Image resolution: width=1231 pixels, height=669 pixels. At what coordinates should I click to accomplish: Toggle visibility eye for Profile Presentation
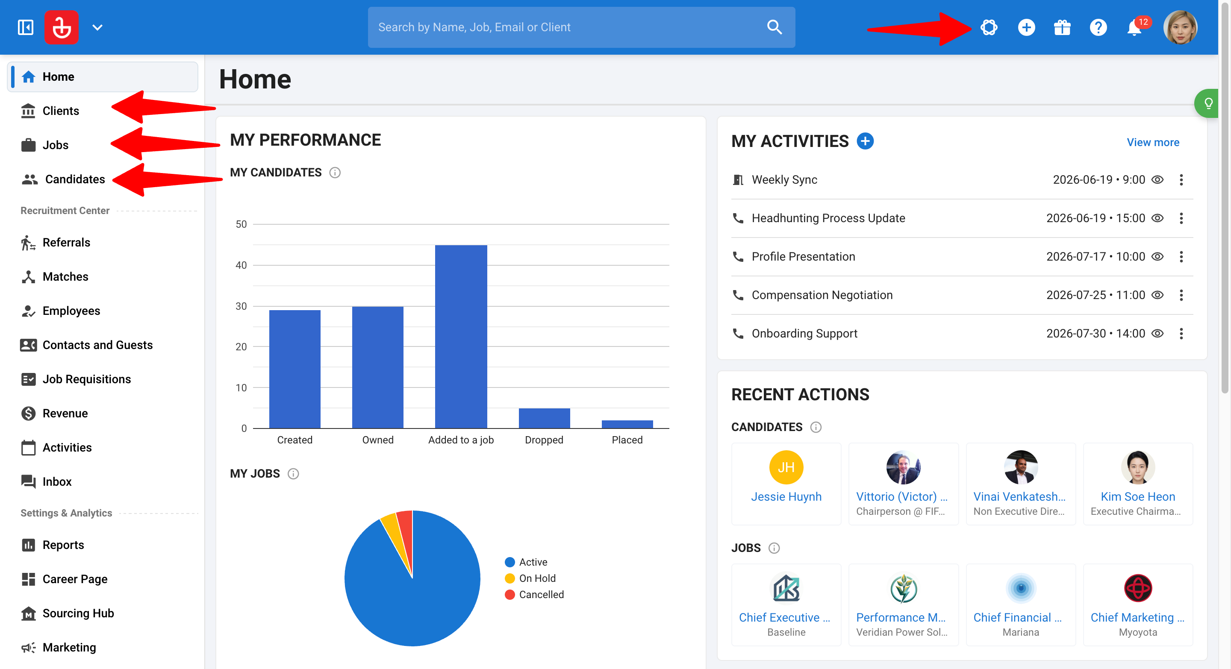(x=1157, y=257)
